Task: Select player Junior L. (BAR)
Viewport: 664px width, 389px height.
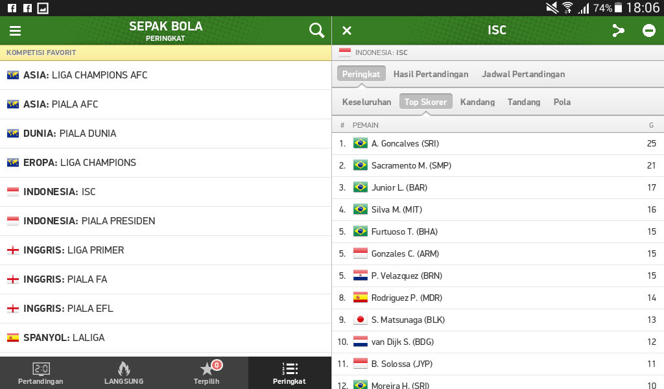Action: point(498,187)
